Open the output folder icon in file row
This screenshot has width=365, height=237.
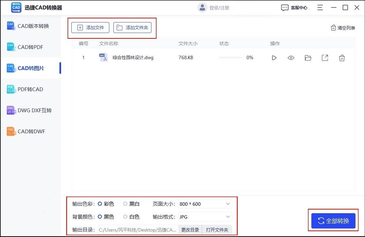308,58
